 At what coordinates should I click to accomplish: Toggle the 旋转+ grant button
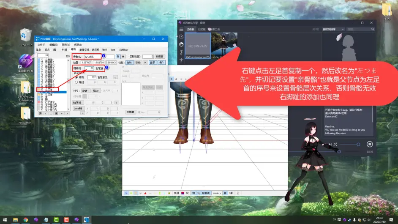click(x=85, y=91)
